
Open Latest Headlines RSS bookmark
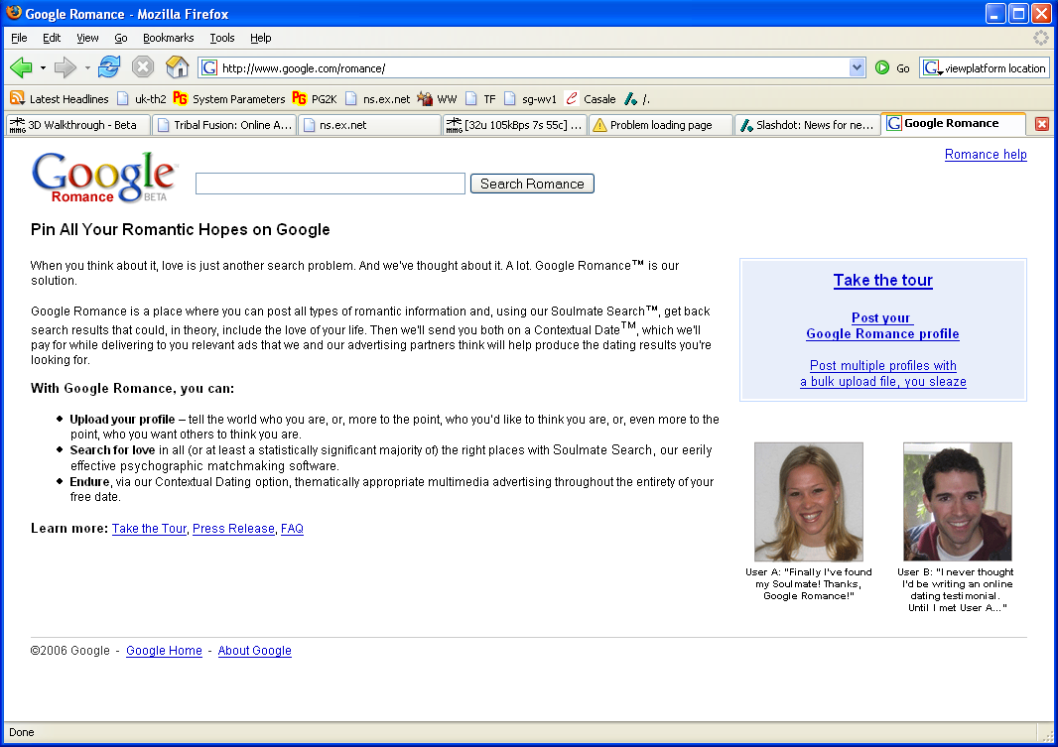tap(60, 99)
